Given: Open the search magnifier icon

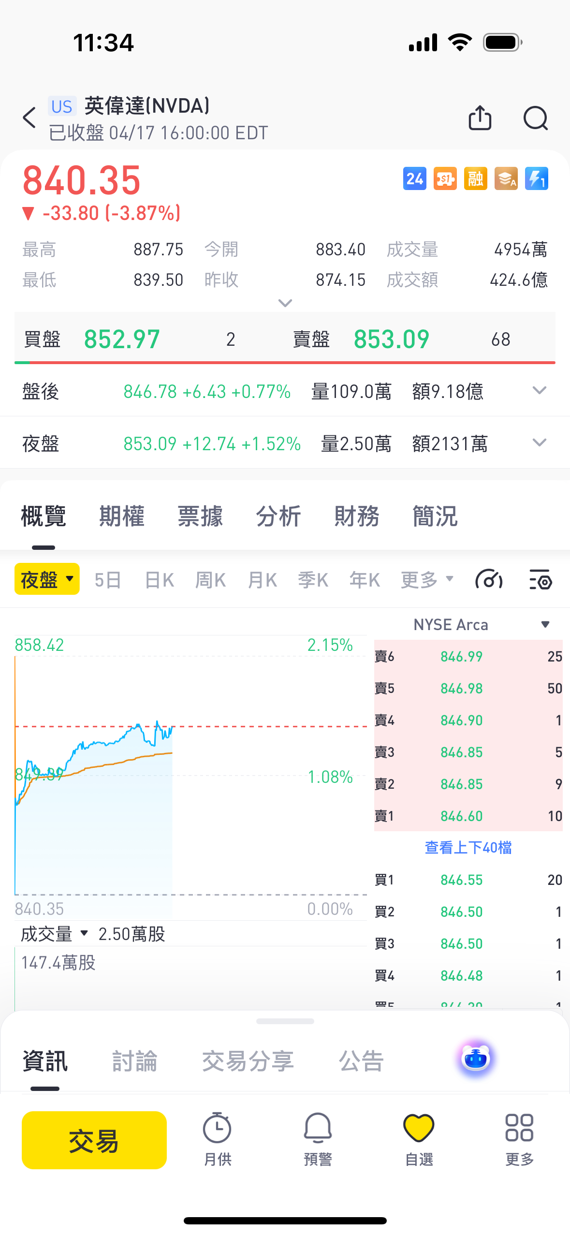Looking at the screenshot, I should [536, 118].
